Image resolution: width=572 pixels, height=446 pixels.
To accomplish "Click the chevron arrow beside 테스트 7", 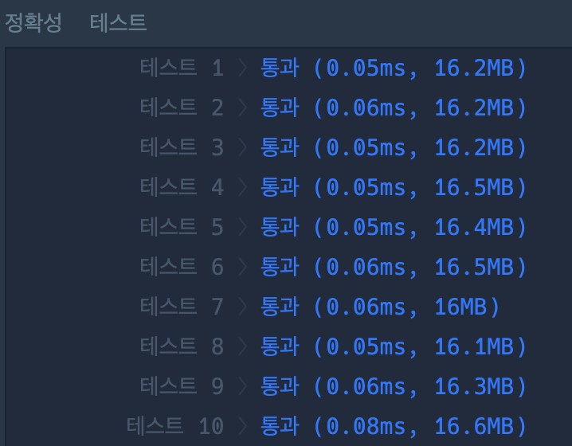I will pyautogui.click(x=243, y=307).
